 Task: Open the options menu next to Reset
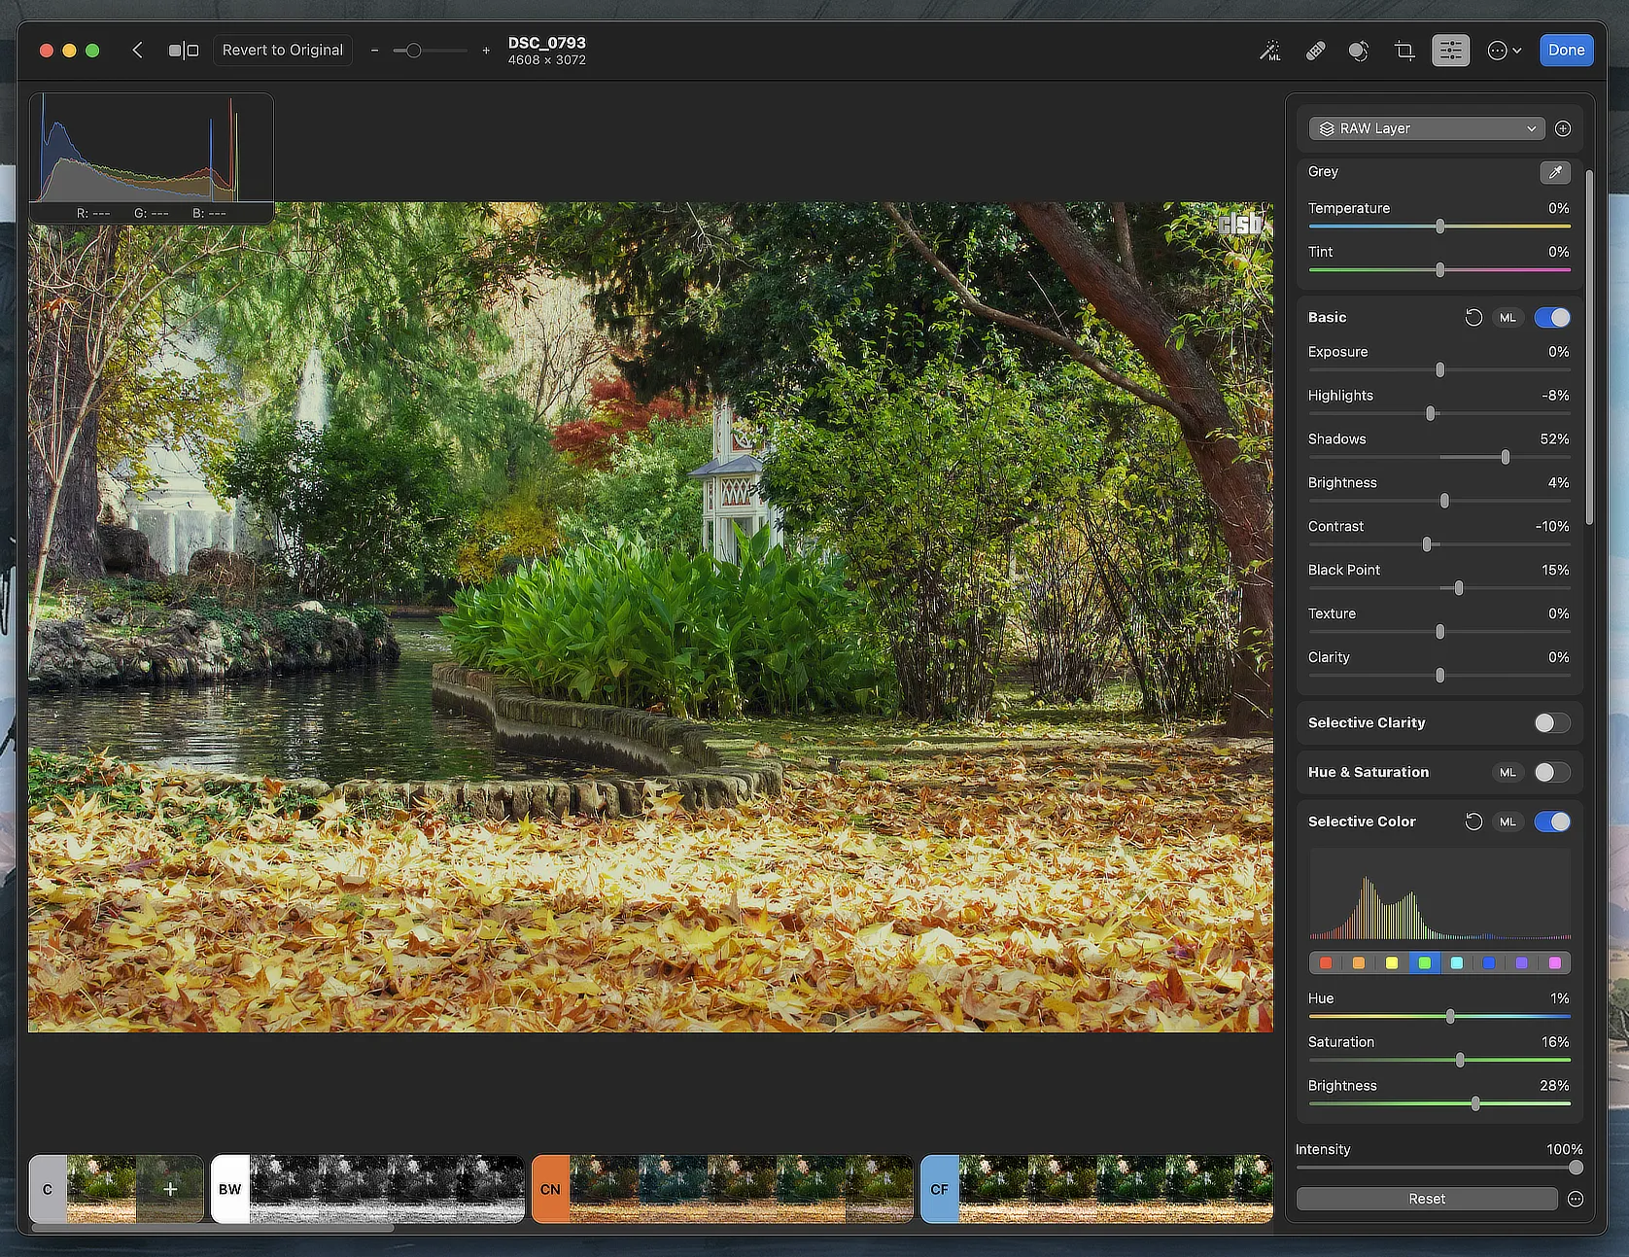click(x=1576, y=1200)
